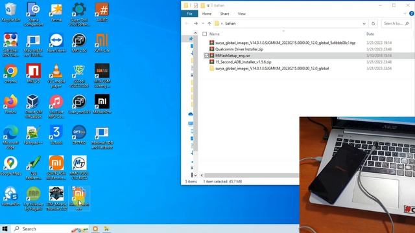Open Notepad++ desktop shortcut
The width and height of the screenshot is (415, 233).
(33, 135)
